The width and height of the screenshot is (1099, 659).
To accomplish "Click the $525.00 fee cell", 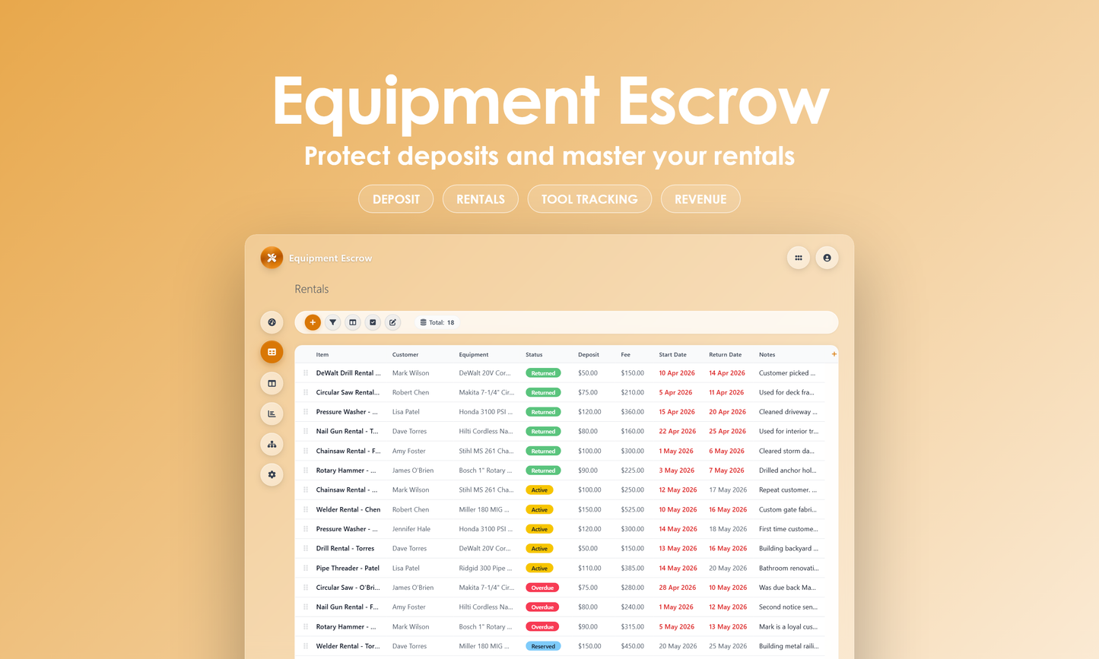I will (x=632, y=509).
